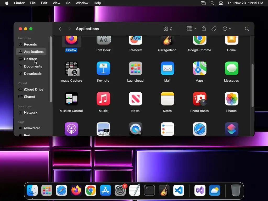The height and width of the screenshot is (201, 268).
Task: Click the sidebar vertical scrollbar
Action: pos(51,69)
